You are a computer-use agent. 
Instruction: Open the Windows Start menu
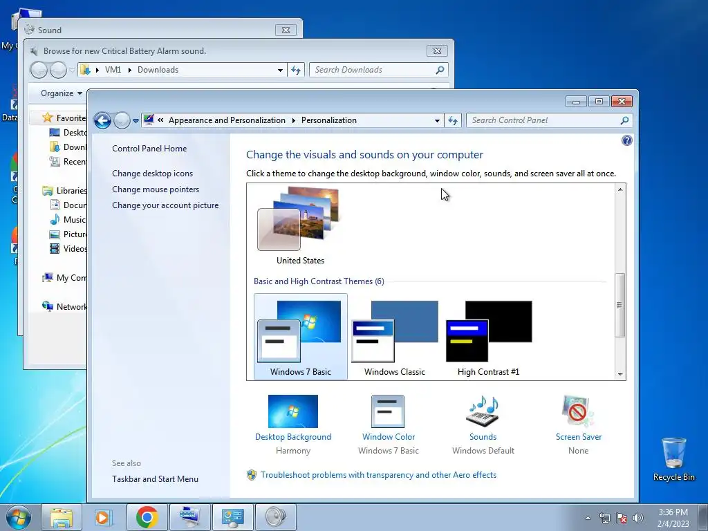point(18,517)
